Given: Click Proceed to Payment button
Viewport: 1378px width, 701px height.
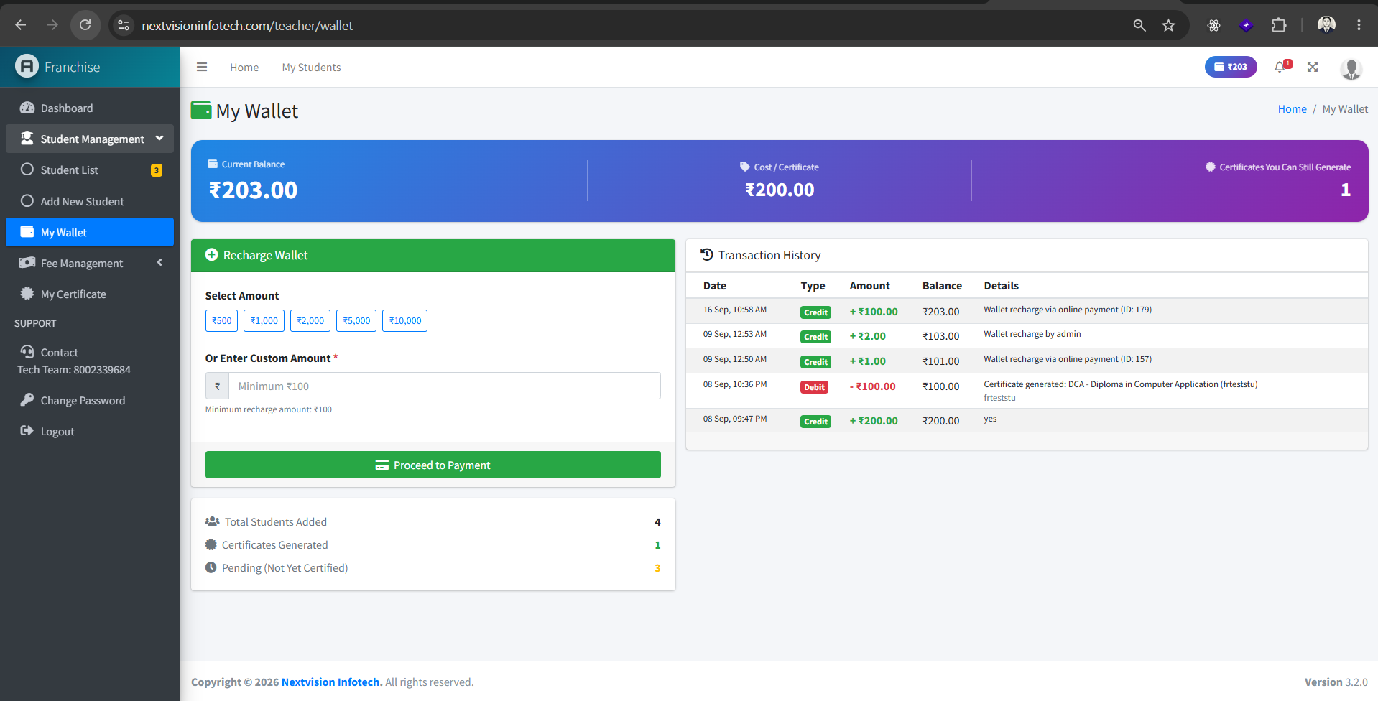Looking at the screenshot, I should click(x=433, y=465).
